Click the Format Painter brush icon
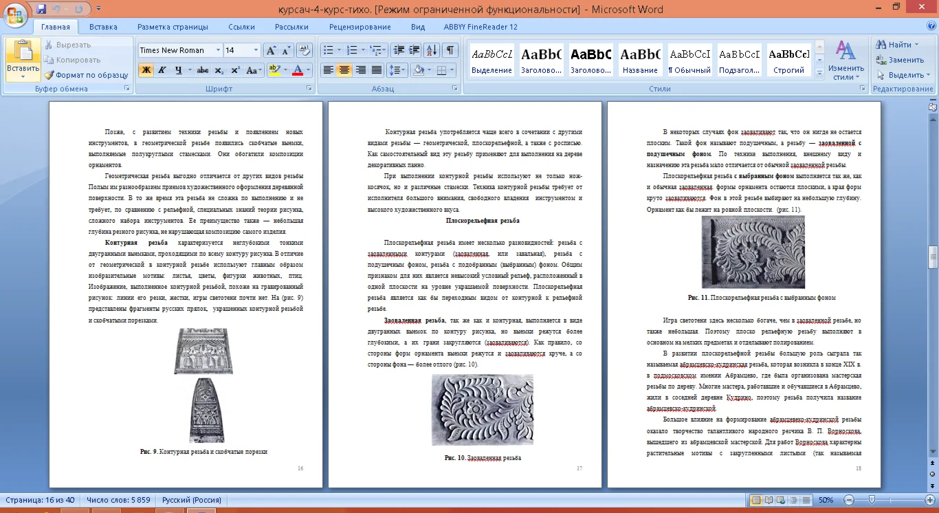The width and height of the screenshot is (939, 513). click(x=49, y=75)
